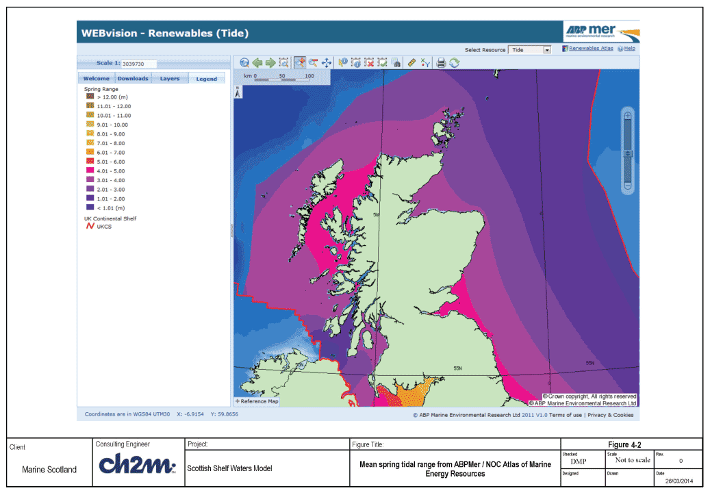The width and height of the screenshot is (710, 493).
Task: Go to previous map extent with back arrow
Action: click(257, 63)
